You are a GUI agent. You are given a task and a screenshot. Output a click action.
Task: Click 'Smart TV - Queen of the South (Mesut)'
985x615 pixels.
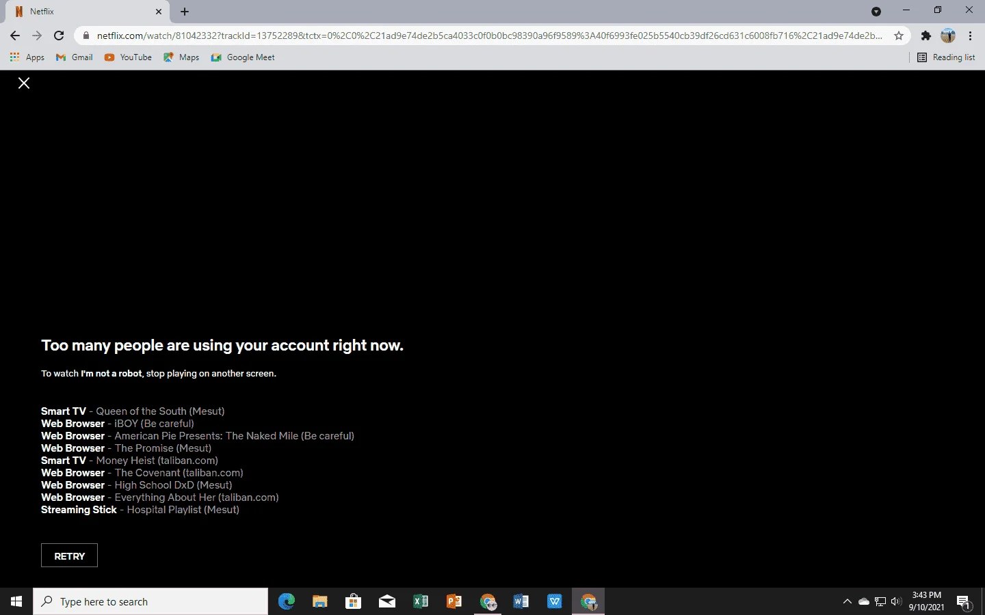[x=133, y=411]
